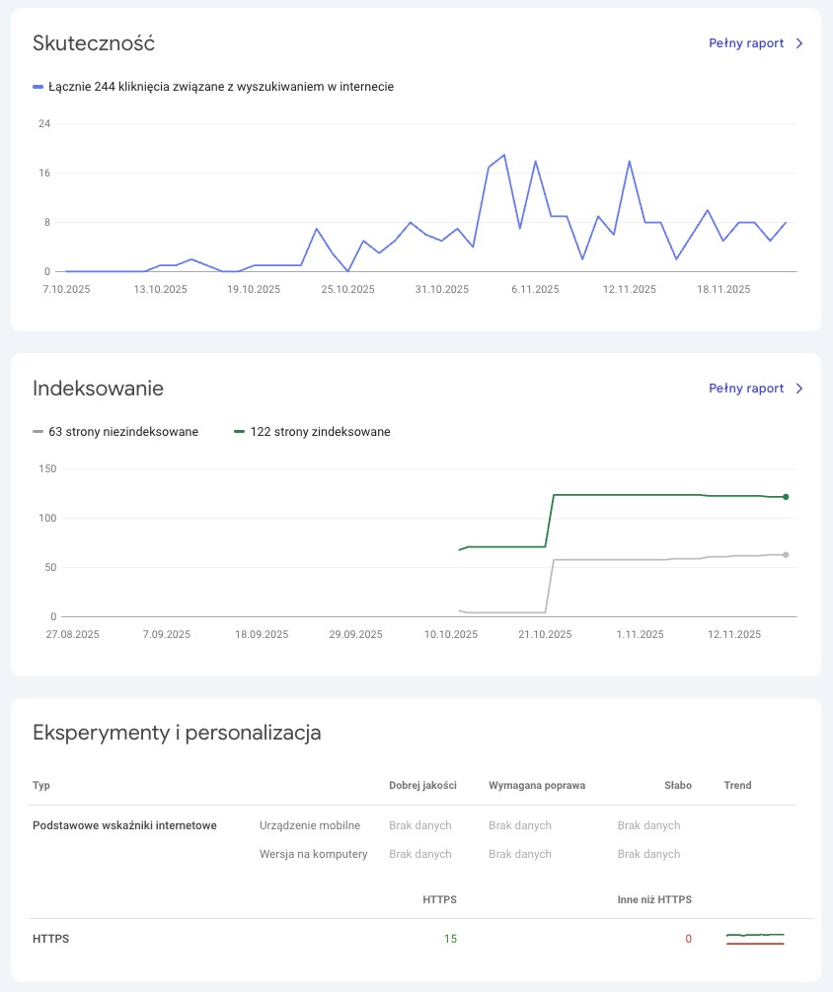
Task: Click the 29.09.2025 axis date label
Action: (x=355, y=634)
